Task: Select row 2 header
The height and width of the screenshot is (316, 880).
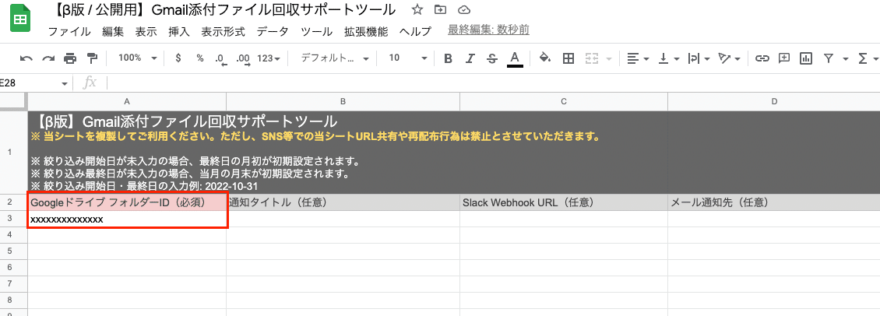Action: tap(9, 202)
